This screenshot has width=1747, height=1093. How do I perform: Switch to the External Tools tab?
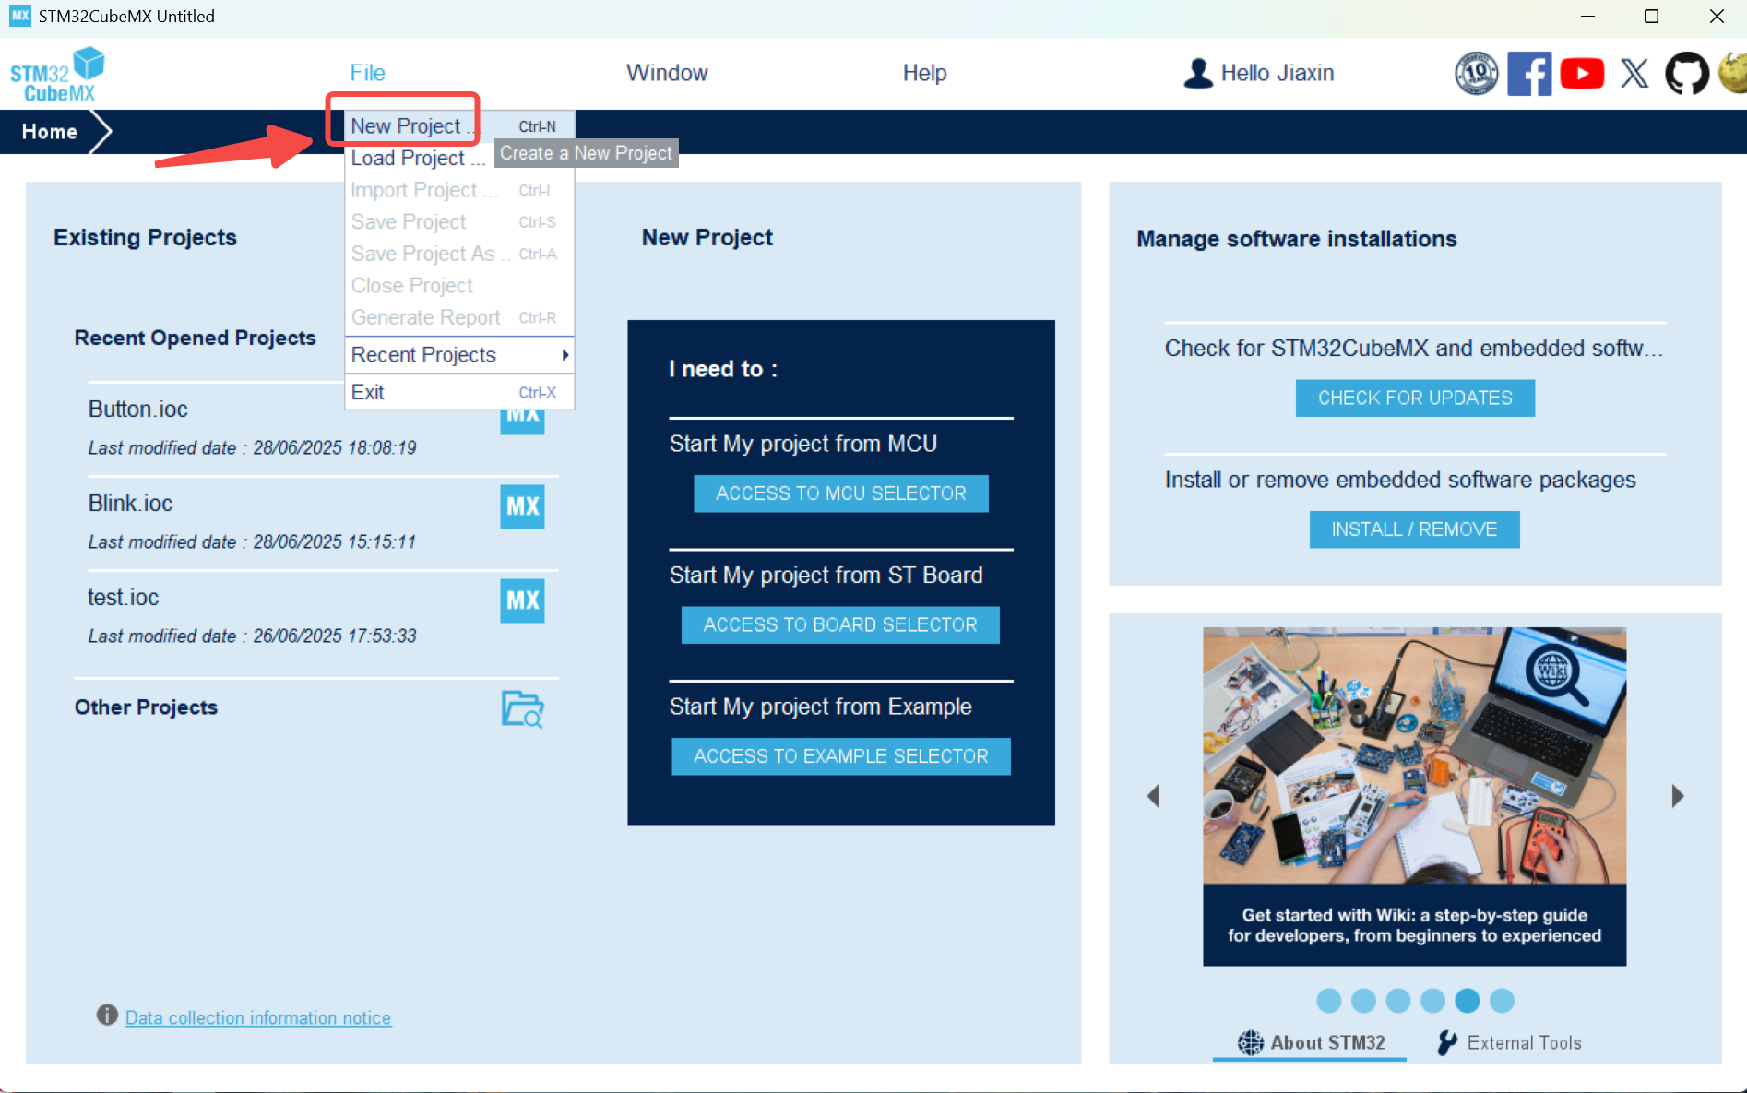click(1509, 1042)
